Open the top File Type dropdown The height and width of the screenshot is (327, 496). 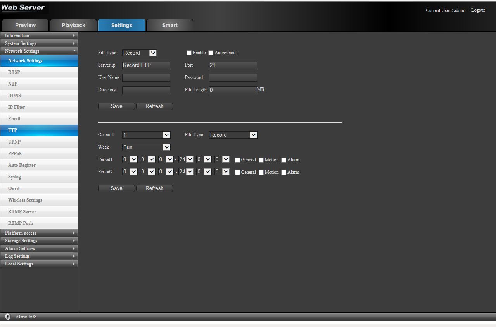pos(139,53)
